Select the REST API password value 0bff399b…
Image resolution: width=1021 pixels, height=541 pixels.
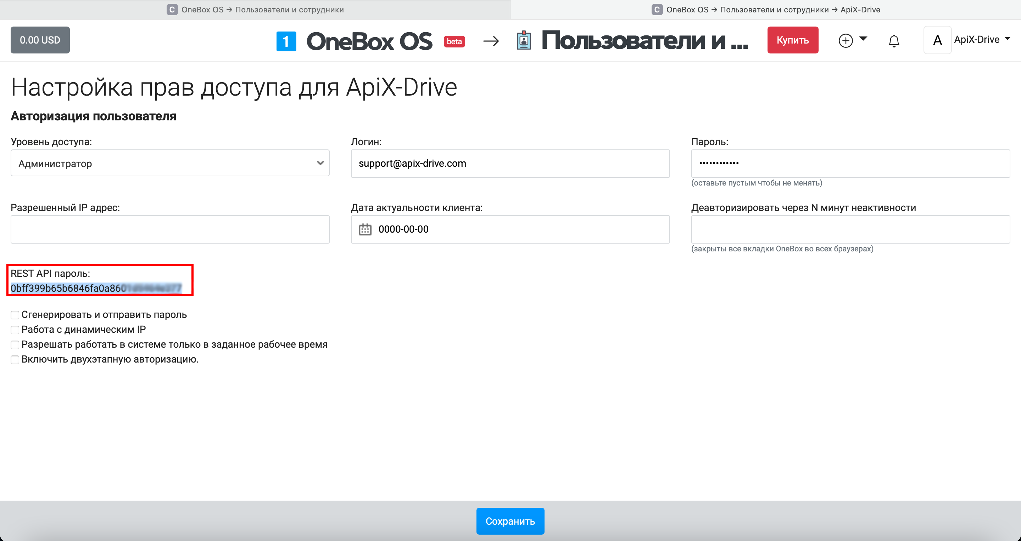pos(96,288)
